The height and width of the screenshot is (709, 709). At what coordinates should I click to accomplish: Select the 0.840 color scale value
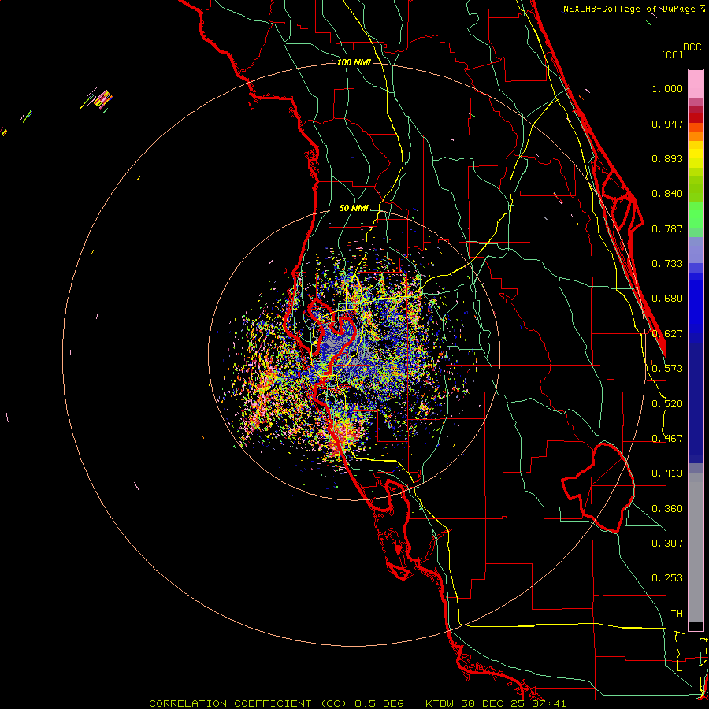[x=667, y=194]
